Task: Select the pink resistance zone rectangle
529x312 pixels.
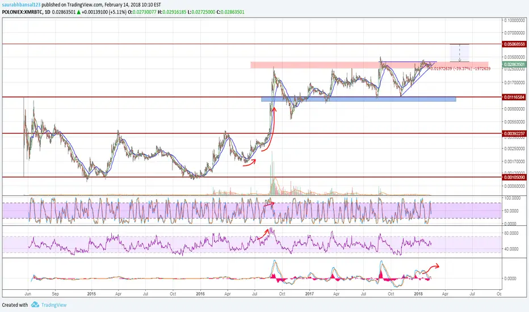Action: tap(369, 65)
